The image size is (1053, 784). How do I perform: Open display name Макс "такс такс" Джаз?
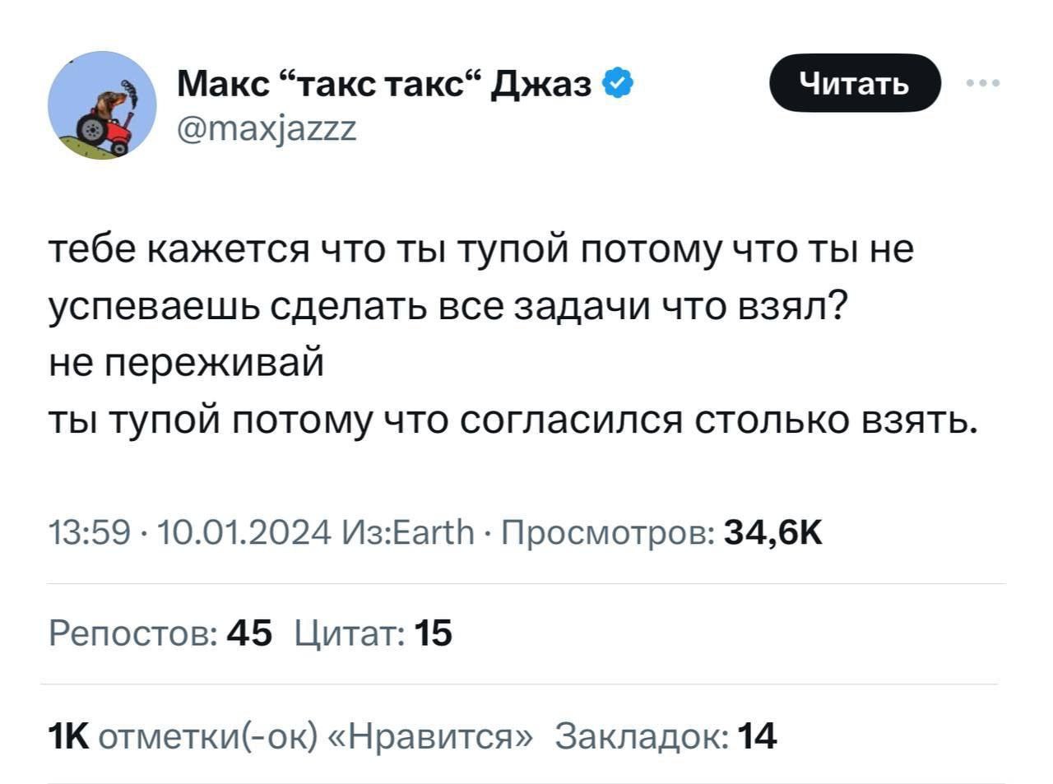385,83
